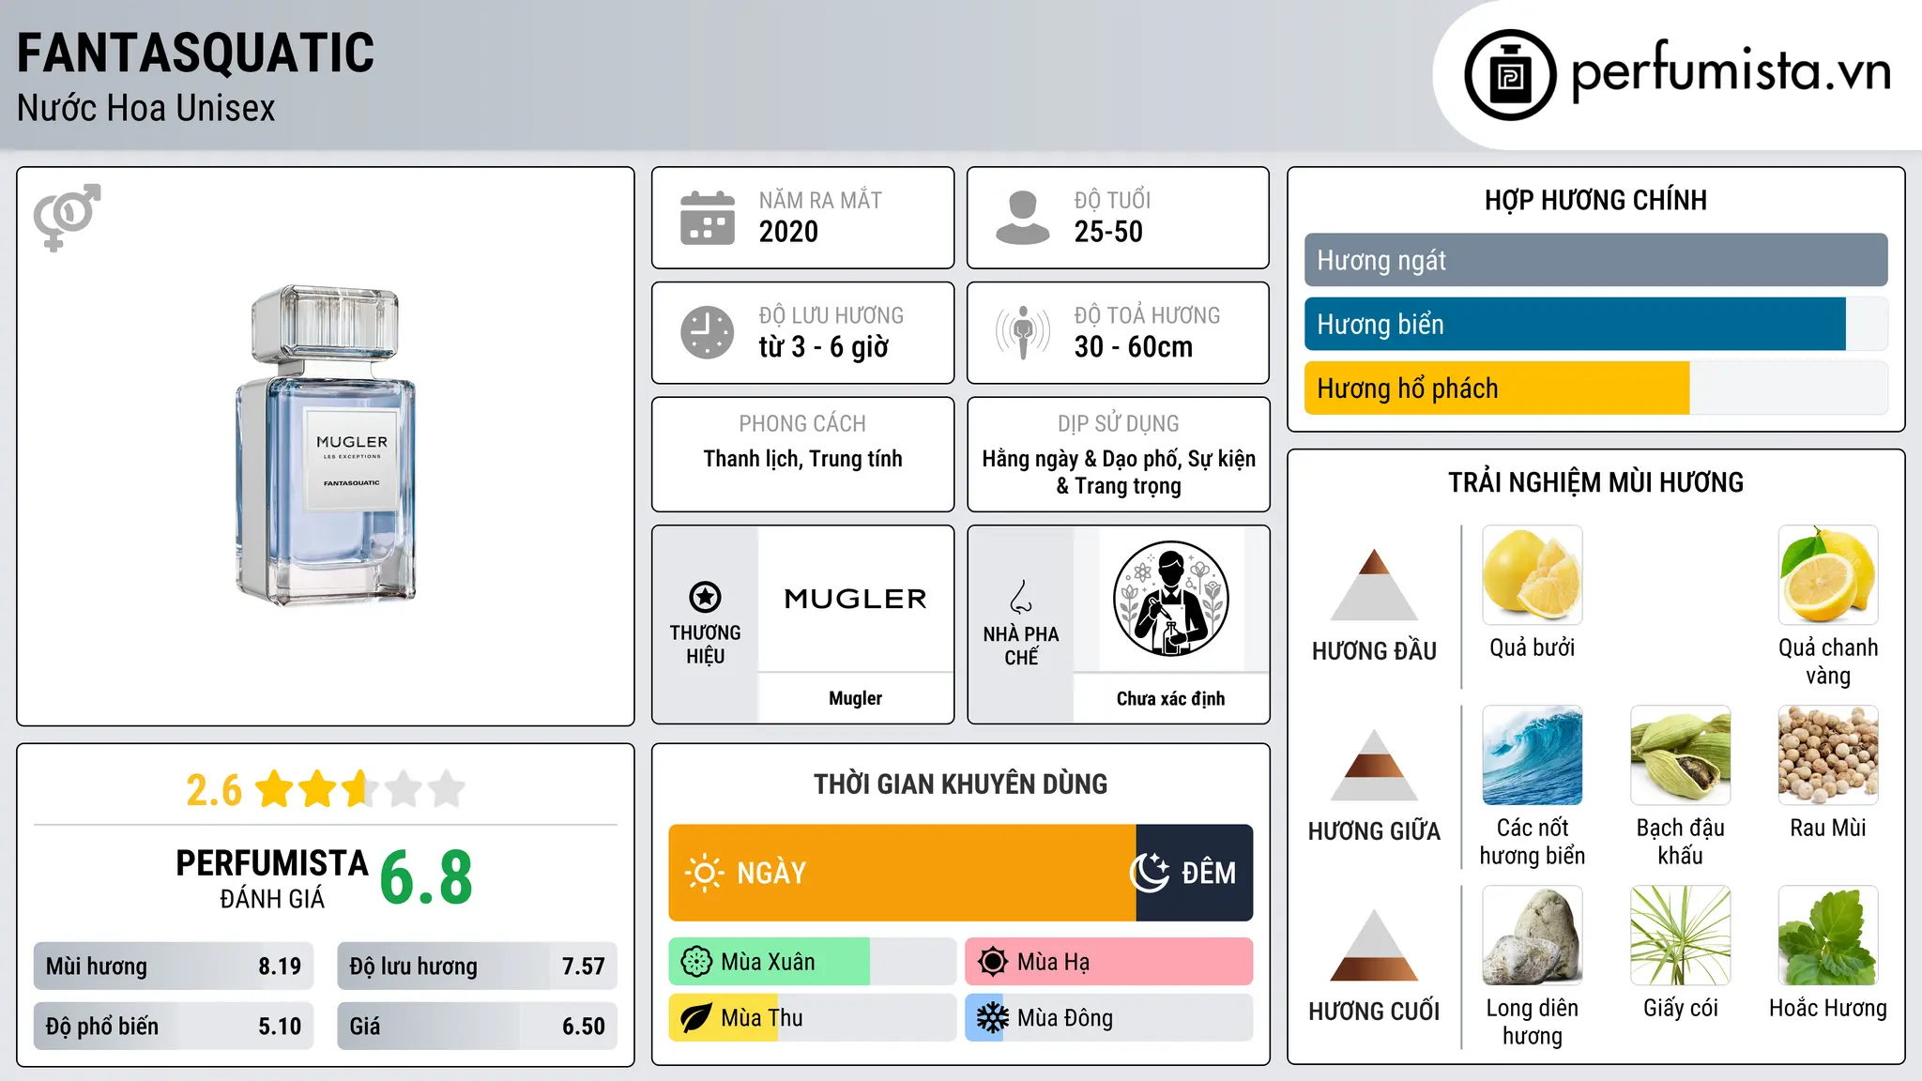This screenshot has width=1922, height=1081.
Task: Select the Perfumista score 6.8
Action: [x=426, y=878]
